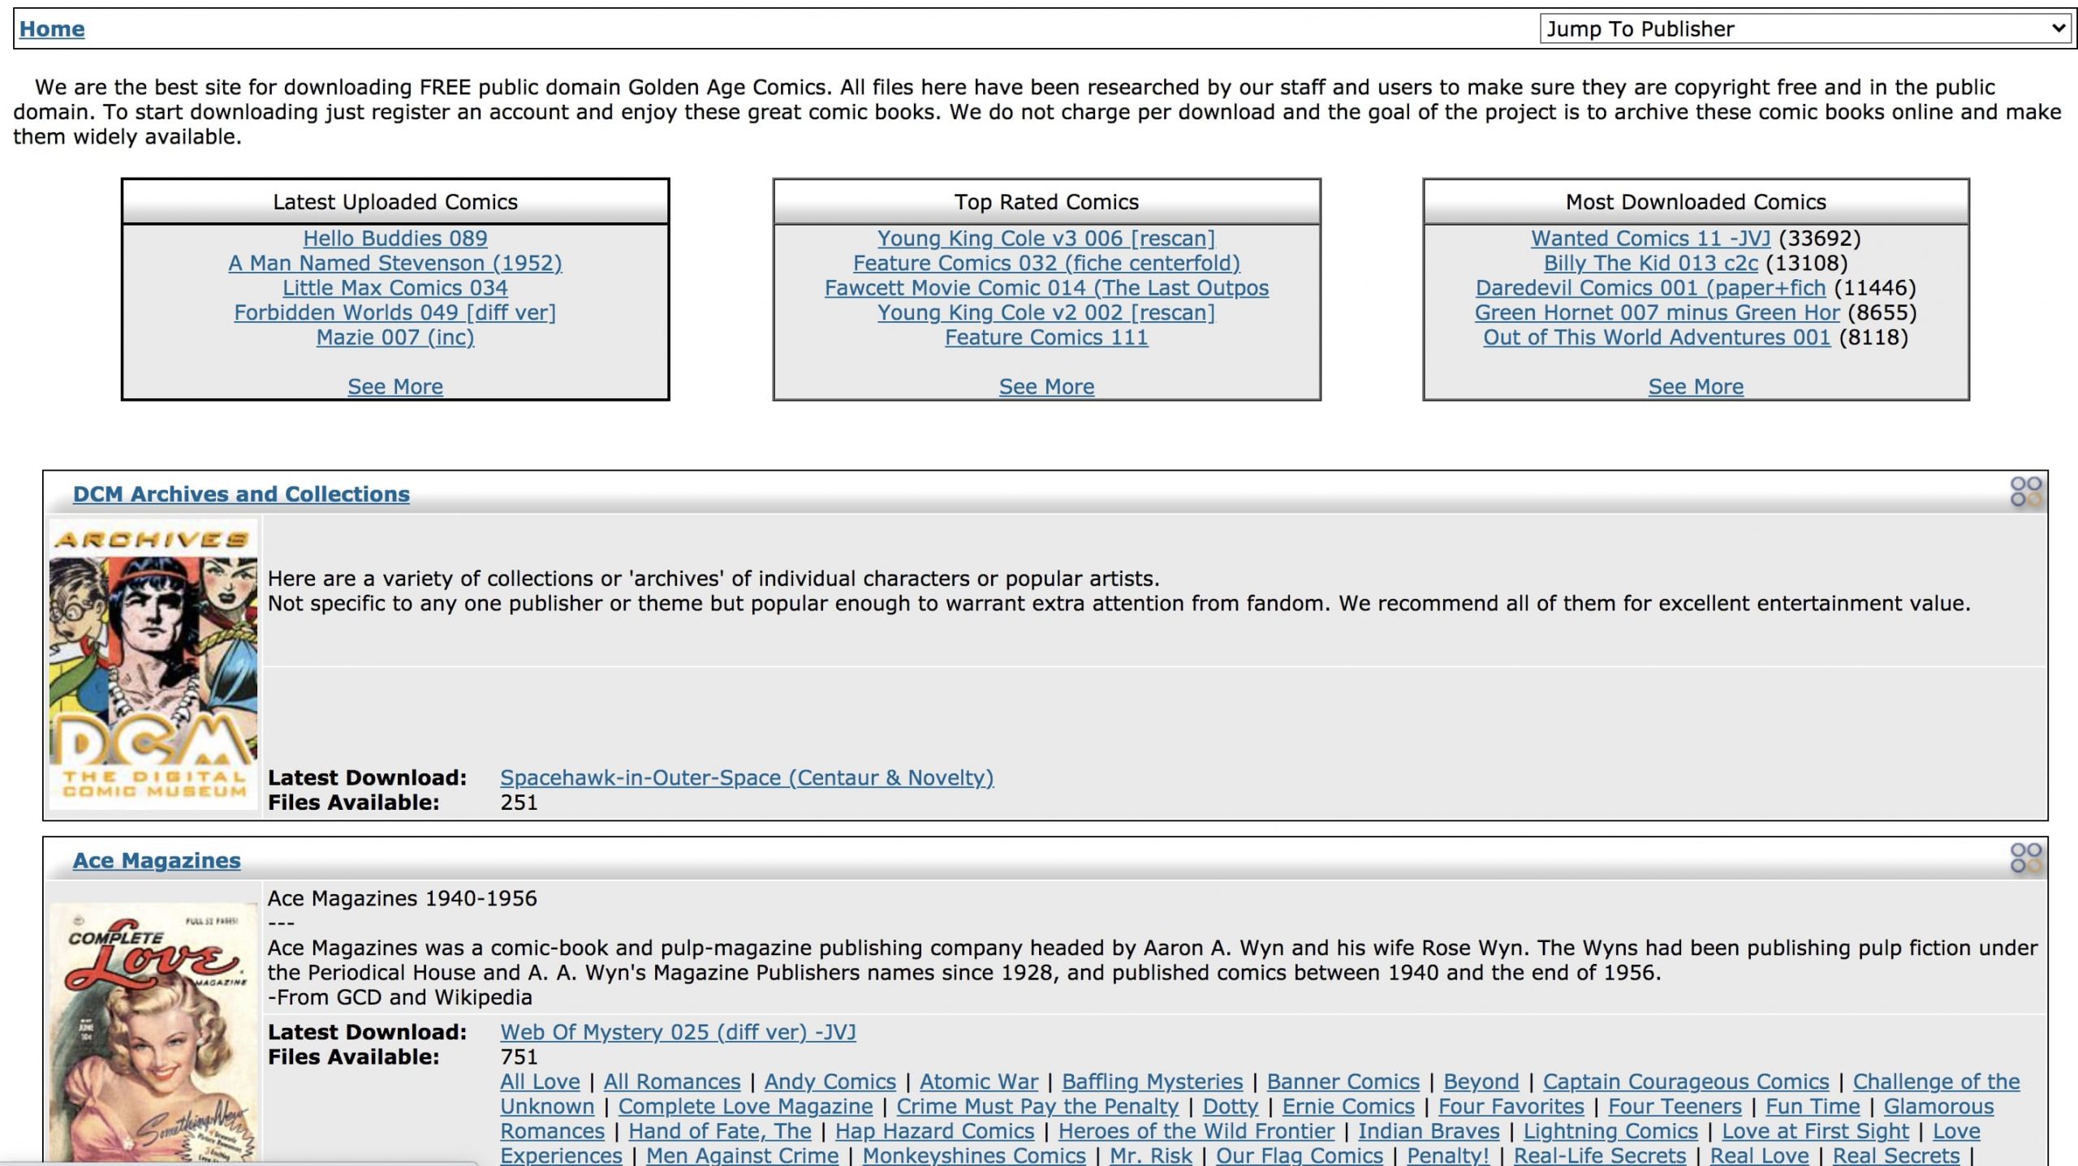Click the circles icon in DCM Archives header

click(2025, 492)
